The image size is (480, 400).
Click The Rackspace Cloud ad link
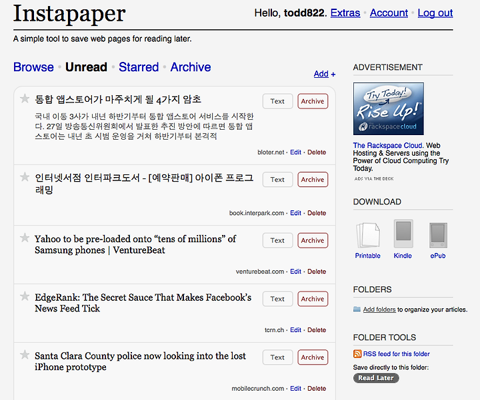point(388,145)
